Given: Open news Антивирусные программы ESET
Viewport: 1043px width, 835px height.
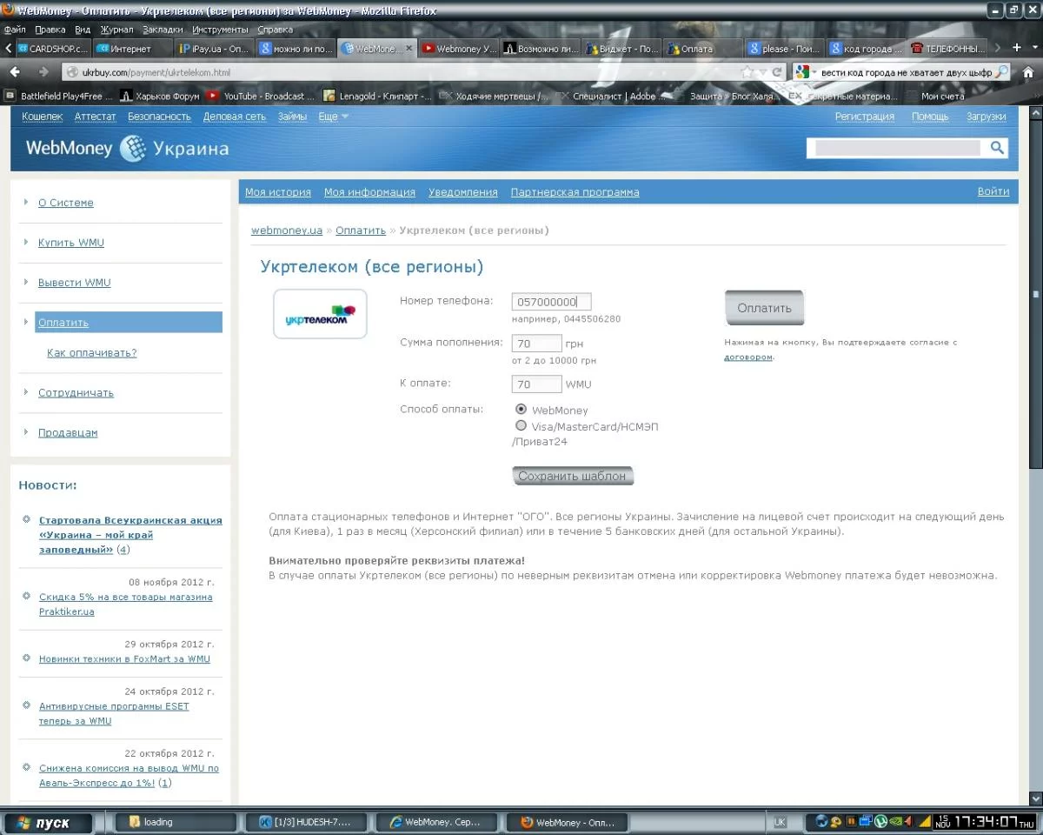Looking at the screenshot, I should point(113,713).
